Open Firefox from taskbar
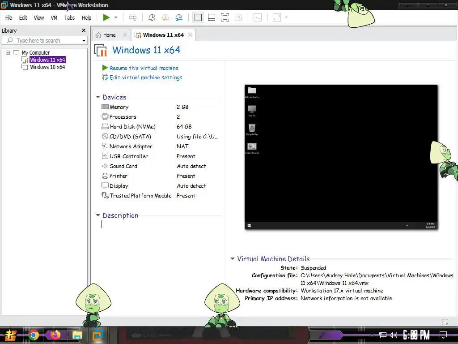Screen dimensions: 458x344 [x=55, y=335]
